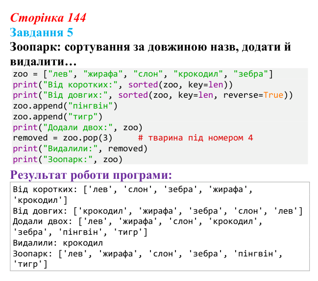
Task: Click the code 'removed = zoo.pop(3)'
Action: (x=62, y=138)
